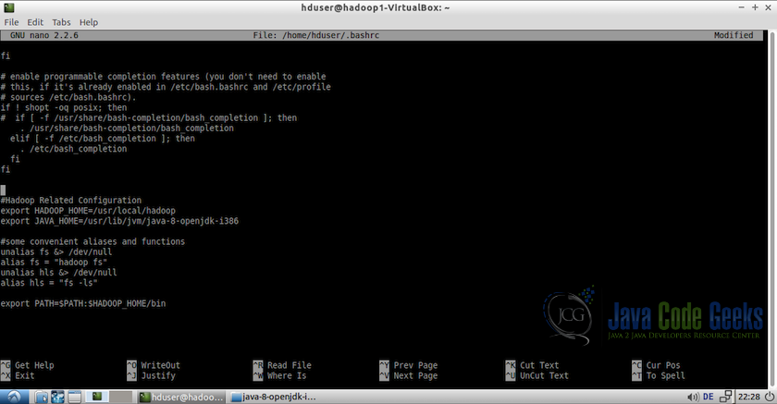Switch to the second workspace in the pager
The image size is (777, 404).
coord(121,397)
